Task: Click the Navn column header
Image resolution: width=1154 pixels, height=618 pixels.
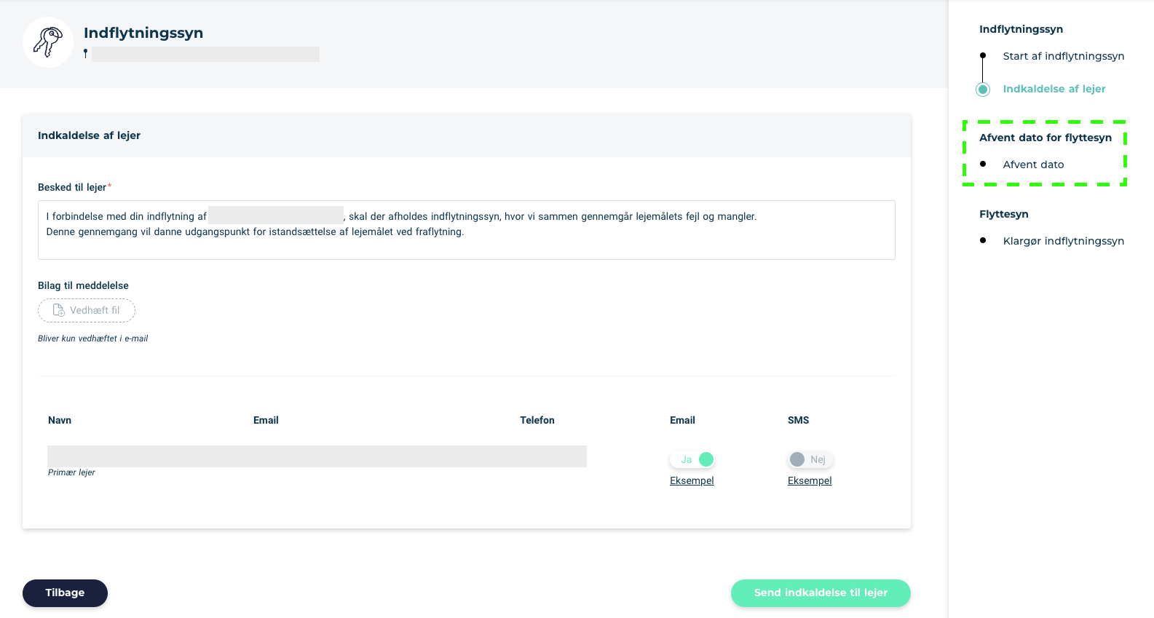Action: [x=60, y=420]
